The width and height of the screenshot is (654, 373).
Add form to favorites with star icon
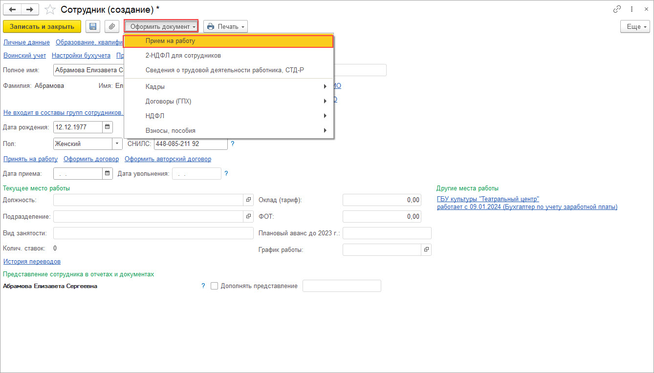click(49, 9)
